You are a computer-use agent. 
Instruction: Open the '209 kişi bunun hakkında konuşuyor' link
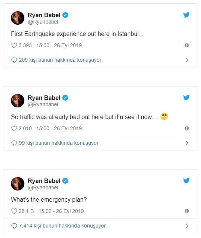[x=60, y=60]
